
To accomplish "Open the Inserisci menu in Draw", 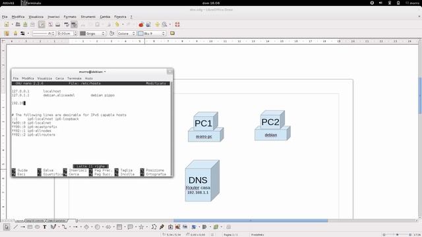I will 53,16.
